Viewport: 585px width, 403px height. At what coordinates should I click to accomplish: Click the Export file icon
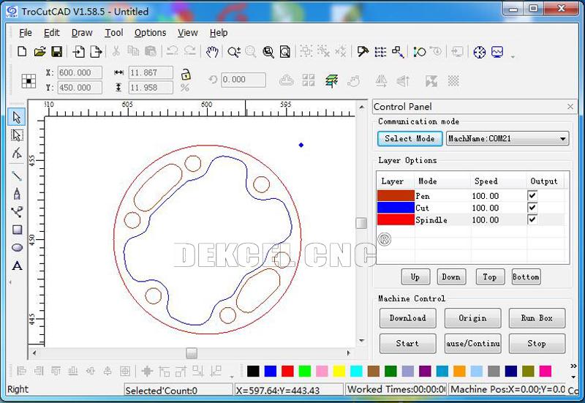point(96,51)
